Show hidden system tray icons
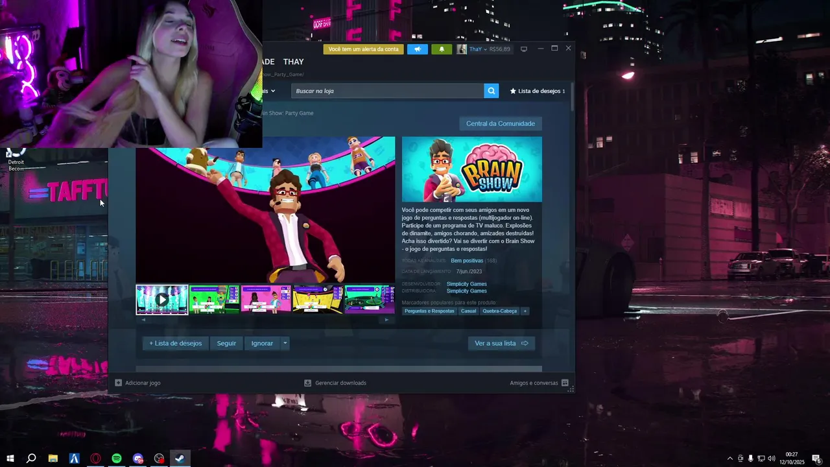Viewport: 830px width, 467px height. click(730, 459)
